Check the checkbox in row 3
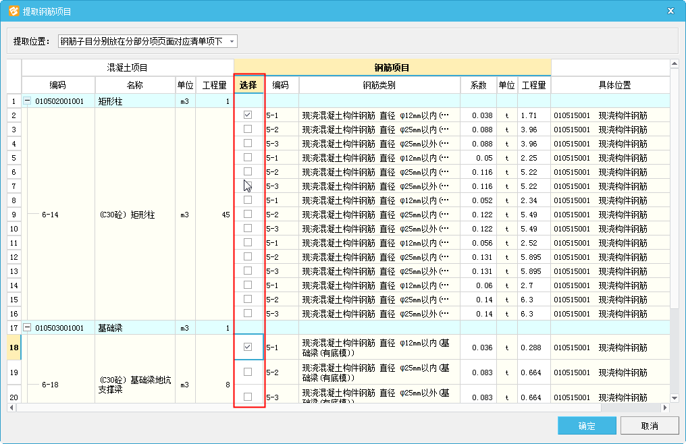Image resolution: width=686 pixels, height=444 pixels. [248, 130]
